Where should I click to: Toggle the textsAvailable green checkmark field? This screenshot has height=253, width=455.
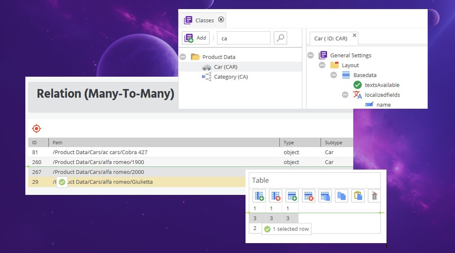(357, 85)
